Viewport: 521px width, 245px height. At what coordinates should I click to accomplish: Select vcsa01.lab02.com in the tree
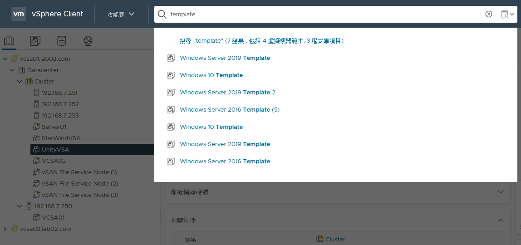click(x=45, y=59)
